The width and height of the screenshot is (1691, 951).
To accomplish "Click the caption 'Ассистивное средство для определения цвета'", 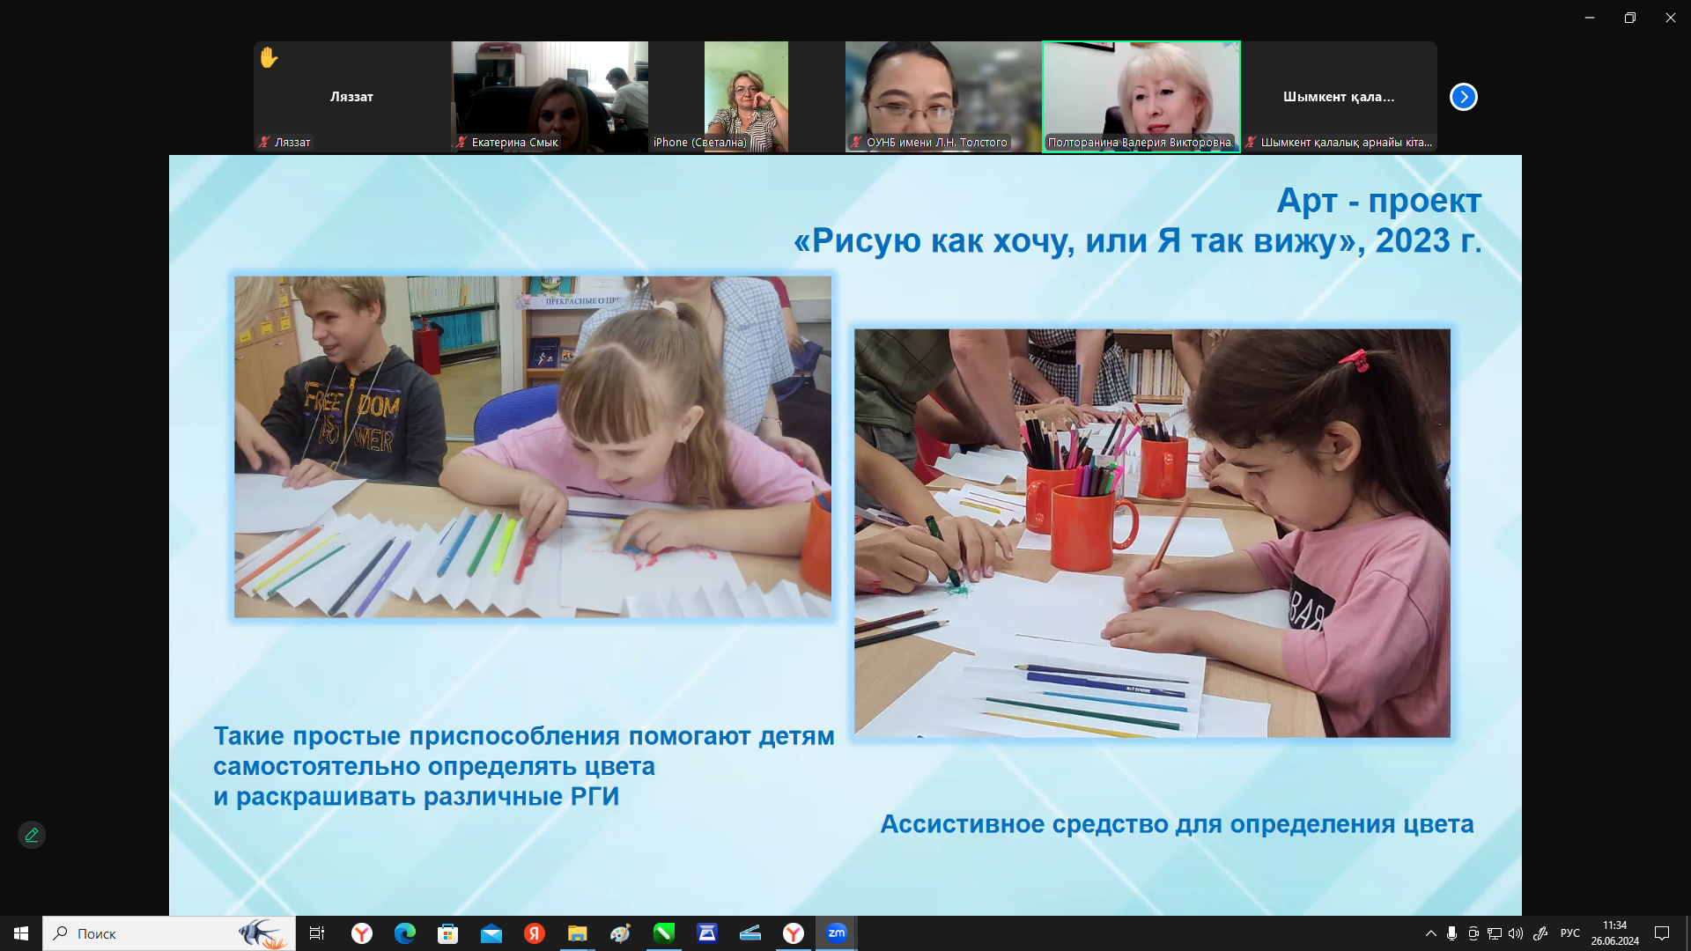I will point(1177,824).
